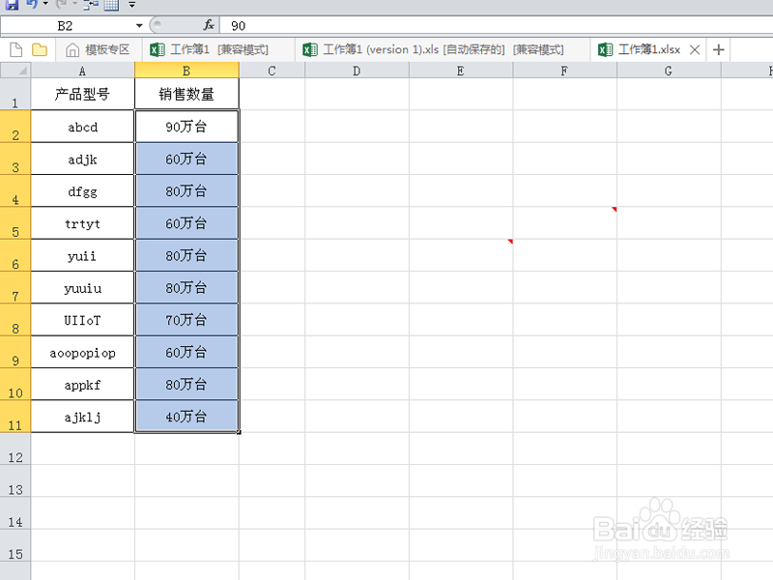
Task: Click the Undo arrow icon
Action: (x=32, y=4)
